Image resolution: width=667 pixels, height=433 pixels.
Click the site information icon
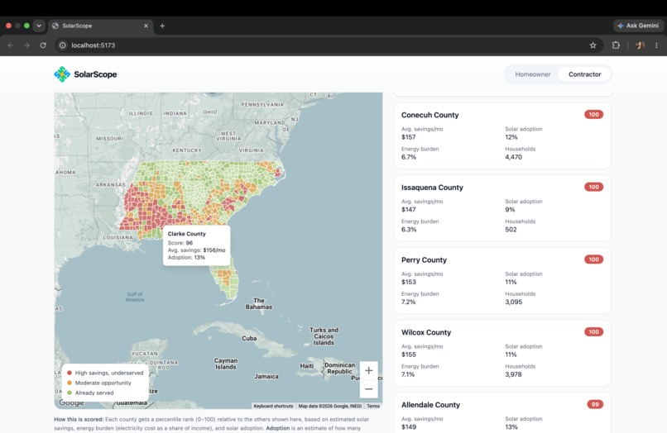pyautogui.click(x=63, y=45)
